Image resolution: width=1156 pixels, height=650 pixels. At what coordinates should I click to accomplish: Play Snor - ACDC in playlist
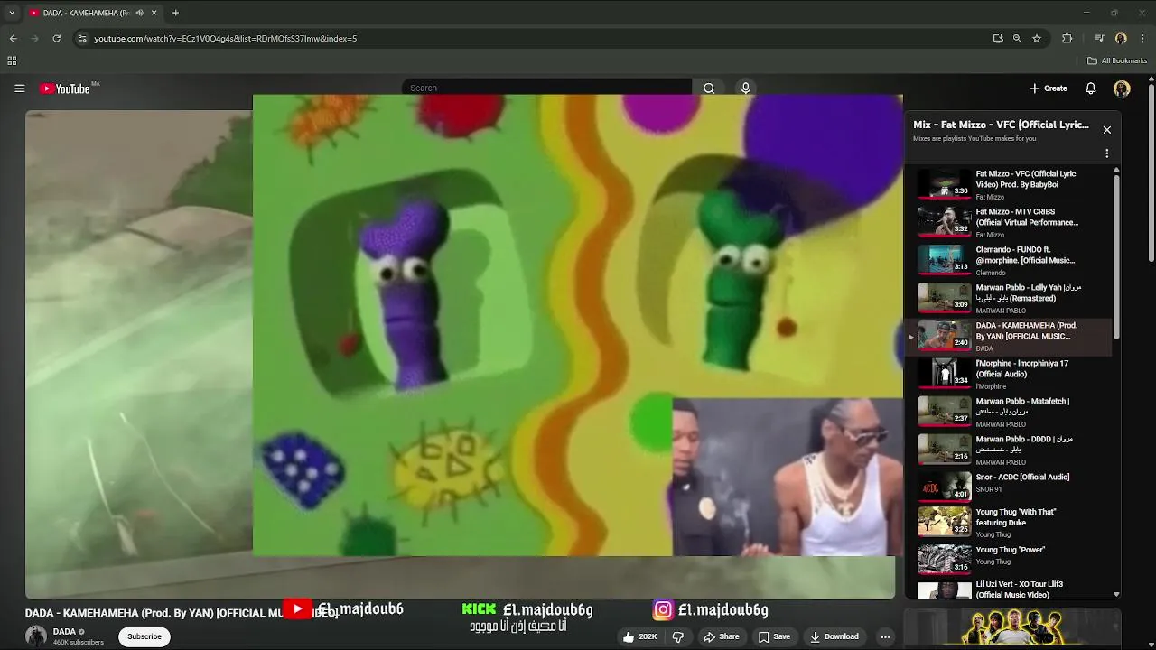(x=1010, y=486)
